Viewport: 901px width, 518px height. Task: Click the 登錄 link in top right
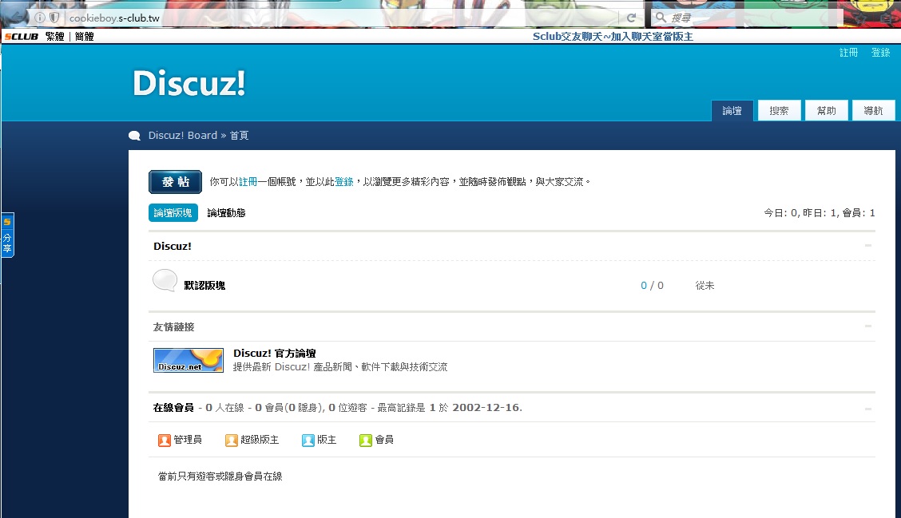[x=881, y=53]
